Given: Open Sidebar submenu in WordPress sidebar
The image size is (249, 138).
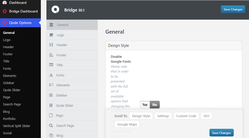Looking at the screenshot, I should (9, 83).
